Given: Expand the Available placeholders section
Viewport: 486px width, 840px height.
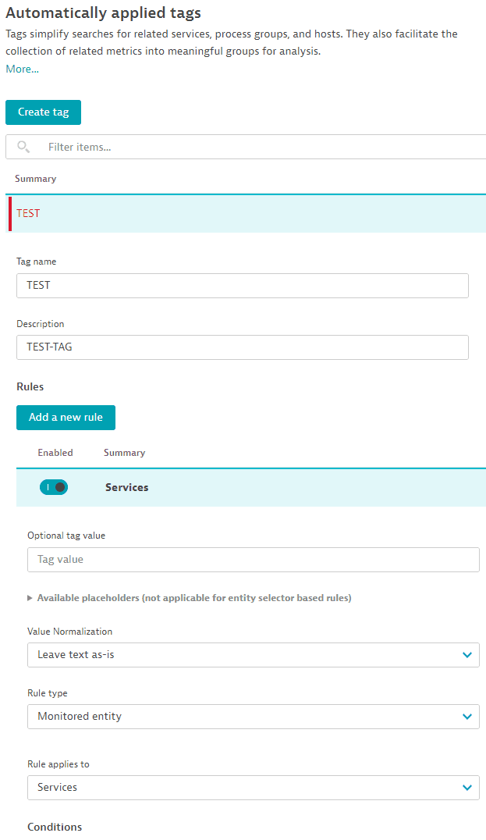Looking at the screenshot, I should [190, 598].
